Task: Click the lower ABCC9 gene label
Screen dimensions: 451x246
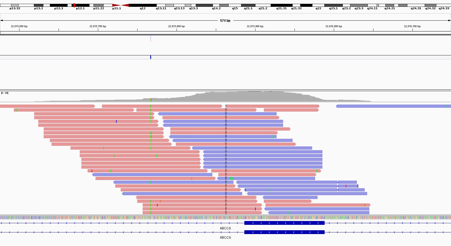Action: pyautogui.click(x=225, y=238)
